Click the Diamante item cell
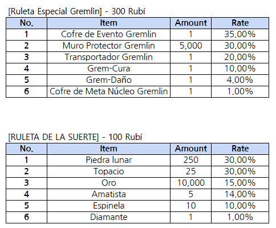The width and height of the screenshot is (276, 228). pos(108,217)
